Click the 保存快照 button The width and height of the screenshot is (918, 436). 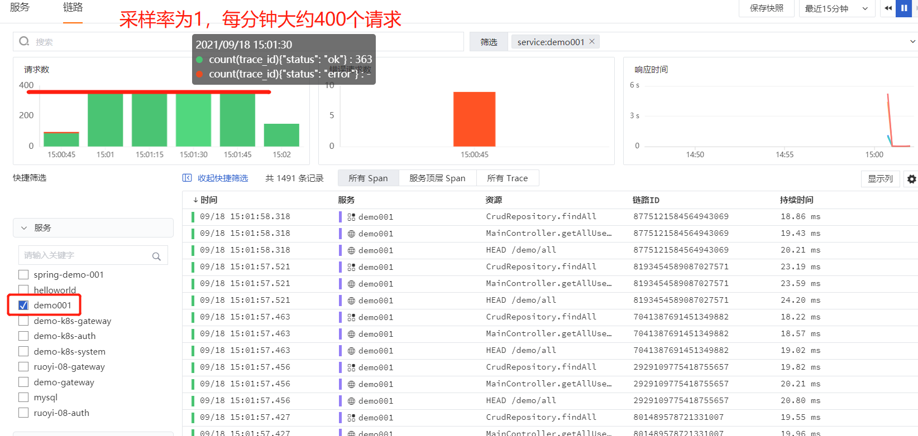click(x=766, y=8)
